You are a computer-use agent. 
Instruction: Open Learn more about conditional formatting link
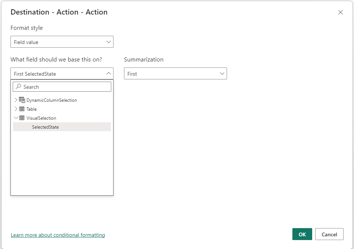tap(58, 235)
